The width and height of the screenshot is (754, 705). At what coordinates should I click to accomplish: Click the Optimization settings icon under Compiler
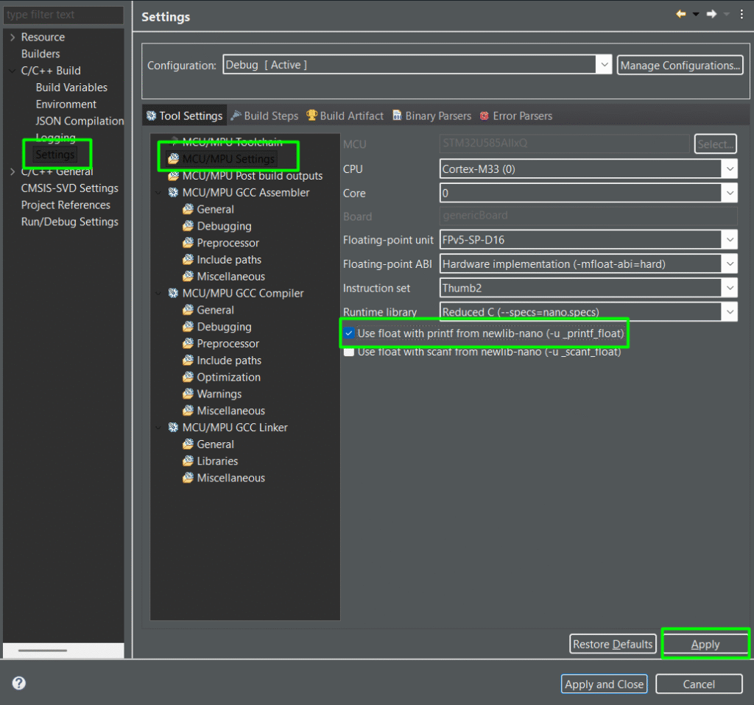click(188, 378)
